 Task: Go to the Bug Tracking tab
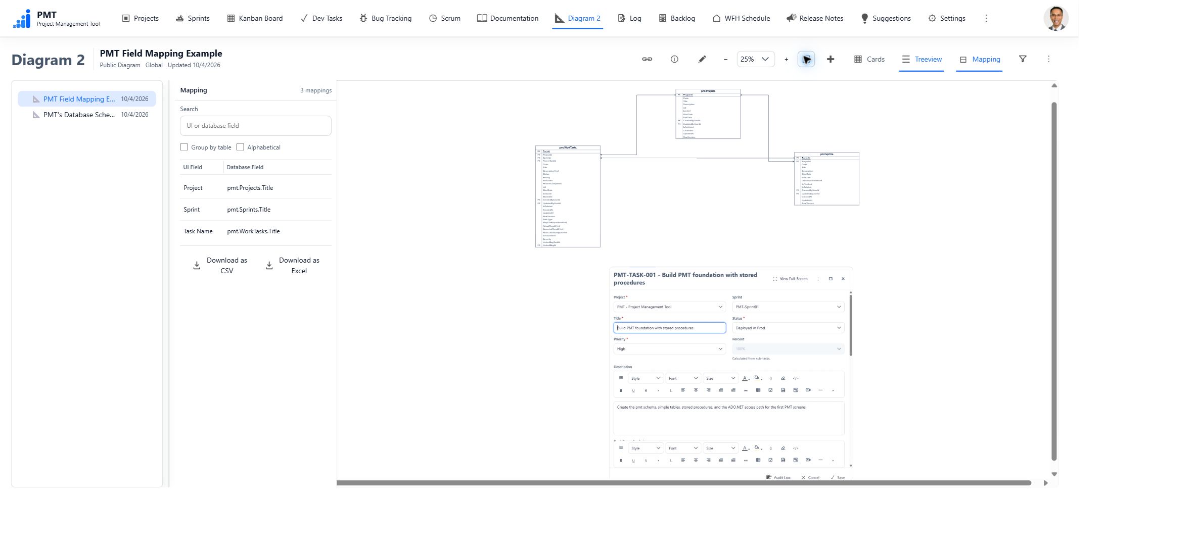coord(386,18)
